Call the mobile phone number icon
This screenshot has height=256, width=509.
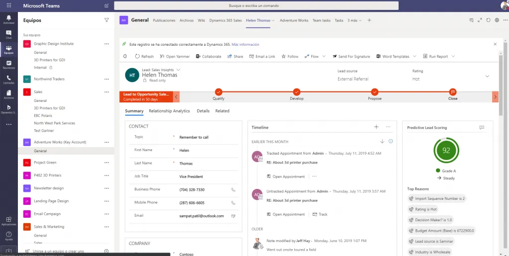[x=233, y=203]
